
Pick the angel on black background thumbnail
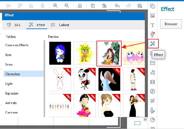click(x=110, y=79)
